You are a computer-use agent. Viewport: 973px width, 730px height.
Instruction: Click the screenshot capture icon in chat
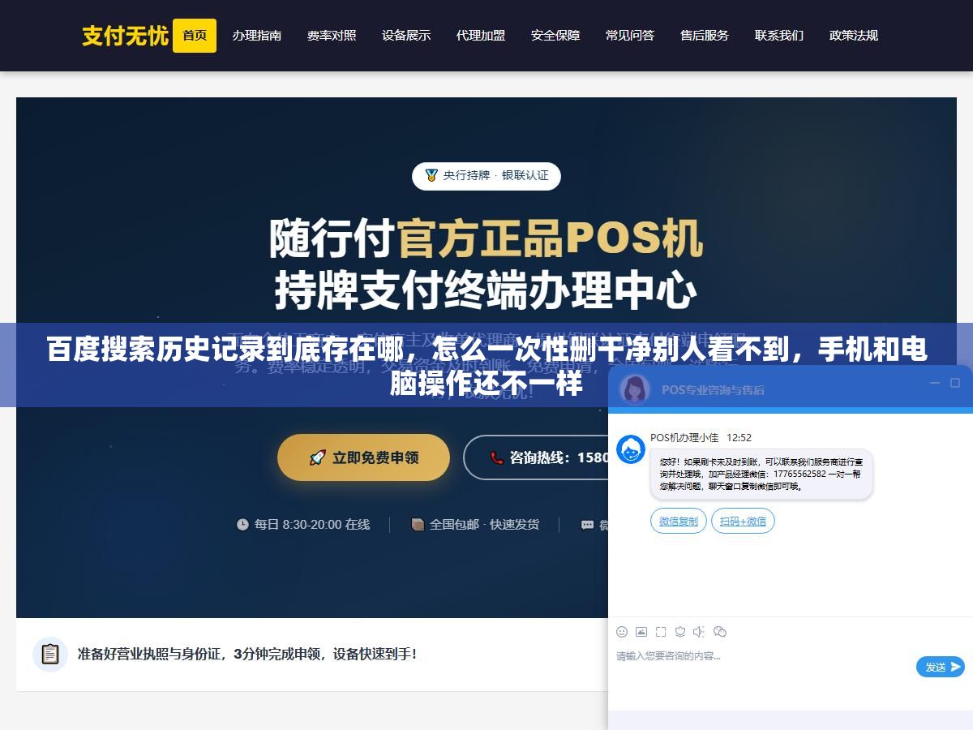point(661,631)
